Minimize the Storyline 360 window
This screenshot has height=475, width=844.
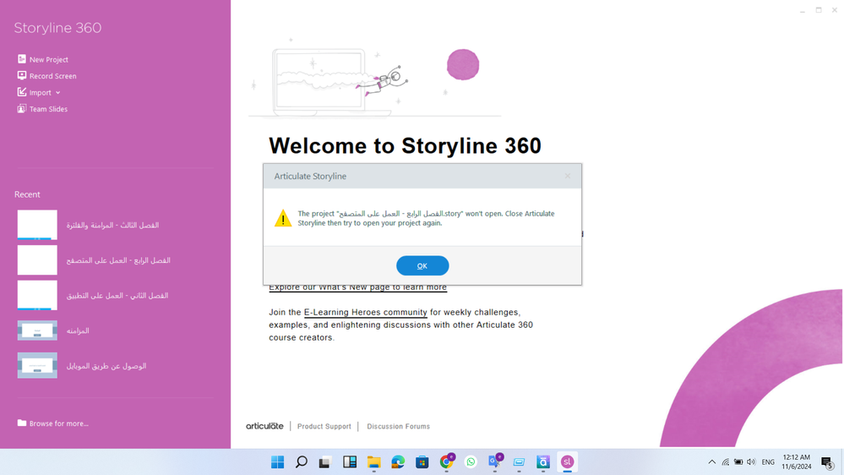(x=802, y=10)
